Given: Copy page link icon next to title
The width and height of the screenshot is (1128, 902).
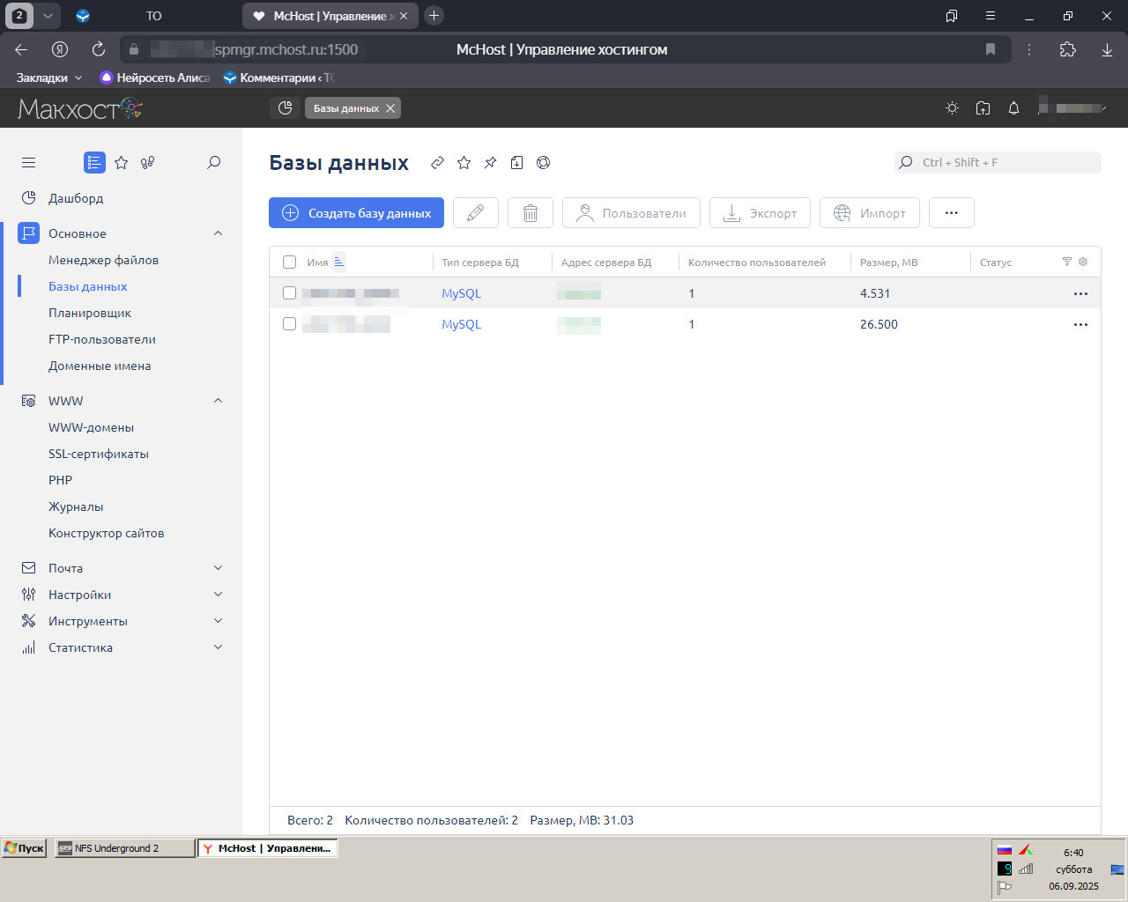Looking at the screenshot, I should pyautogui.click(x=437, y=162).
